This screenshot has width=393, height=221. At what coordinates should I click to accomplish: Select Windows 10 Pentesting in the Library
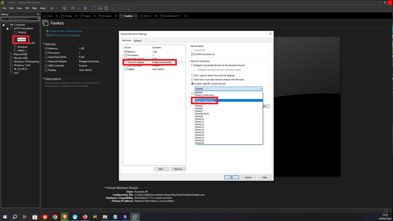tap(26, 61)
